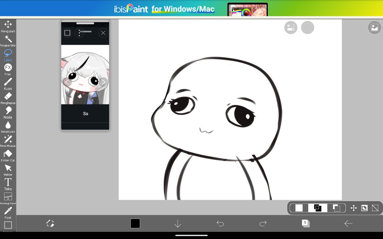Show next reference image
Viewport: 383px width, 239px height.
coord(103,83)
